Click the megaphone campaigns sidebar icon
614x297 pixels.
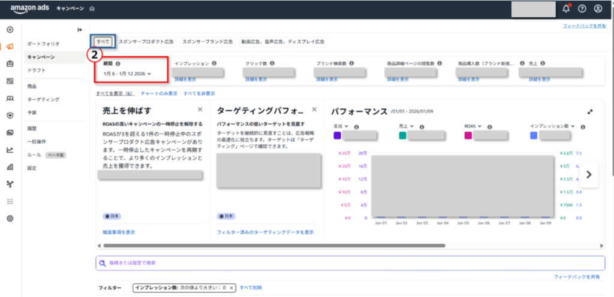[10, 46]
